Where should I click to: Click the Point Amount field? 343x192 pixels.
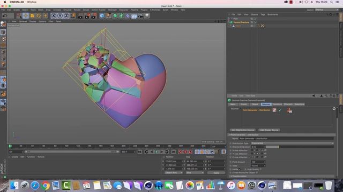(258, 162)
